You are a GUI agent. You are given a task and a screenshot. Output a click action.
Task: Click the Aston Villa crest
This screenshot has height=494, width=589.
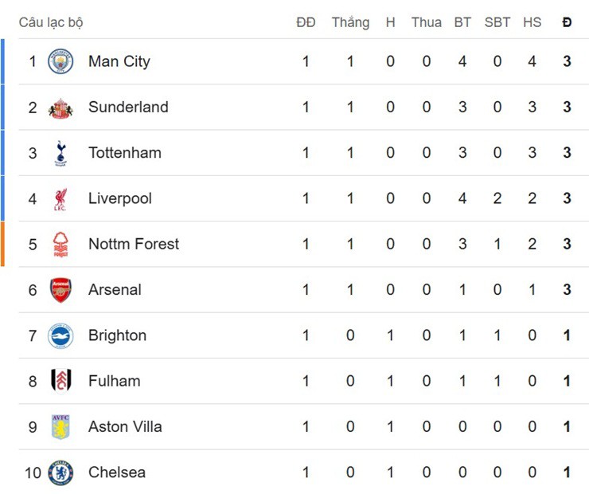point(60,427)
